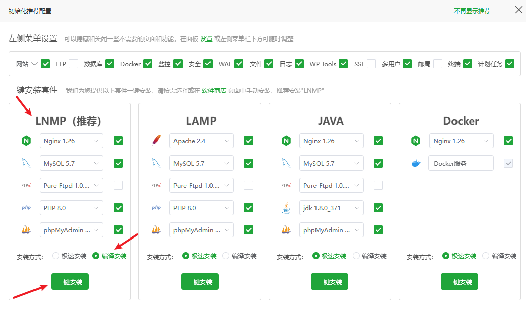Click 一键安装 button under LNMP
This screenshot has height=317, width=526.
(69, 282)
